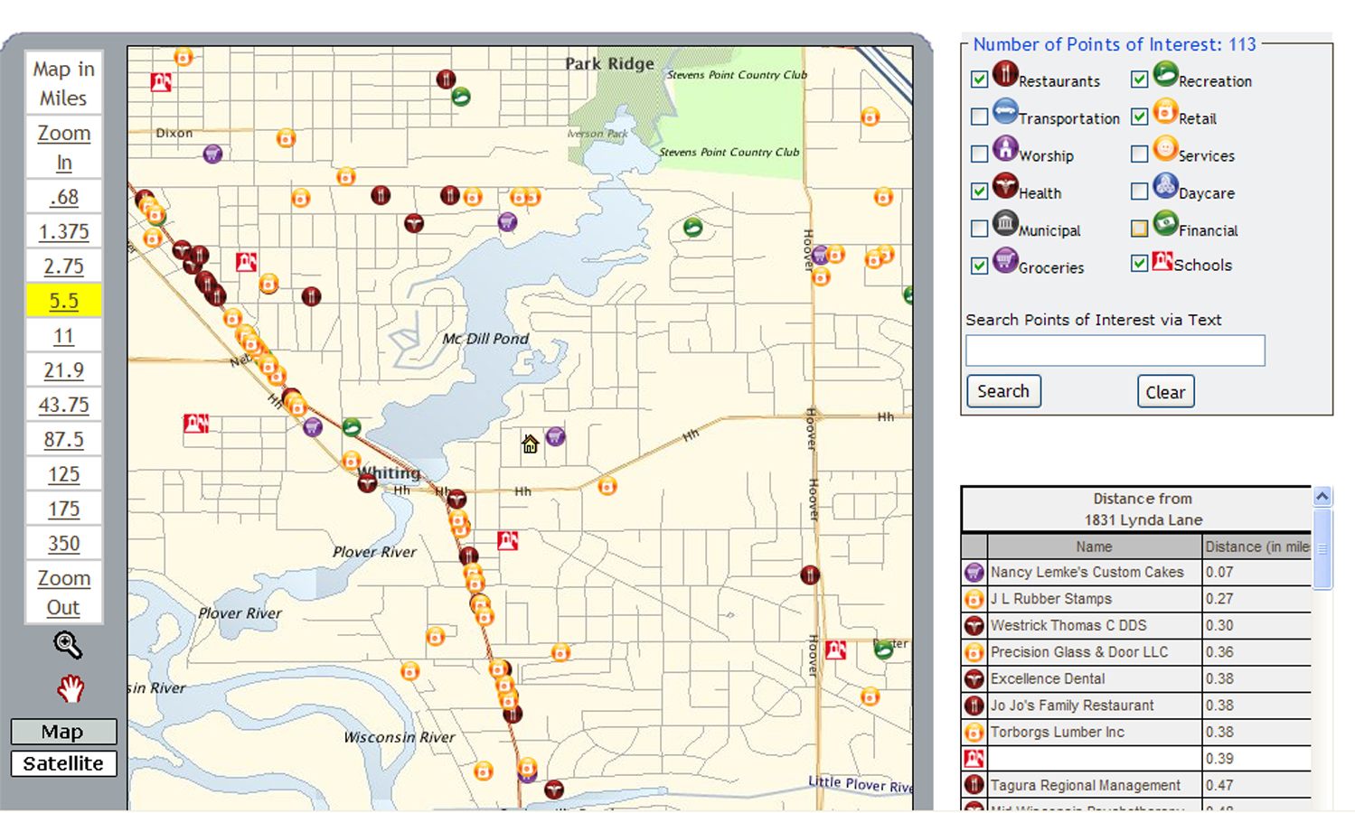This screenshot has width=1355, height=813.
Task: Click the Zoom In link
Action: [x=63, y=147]
